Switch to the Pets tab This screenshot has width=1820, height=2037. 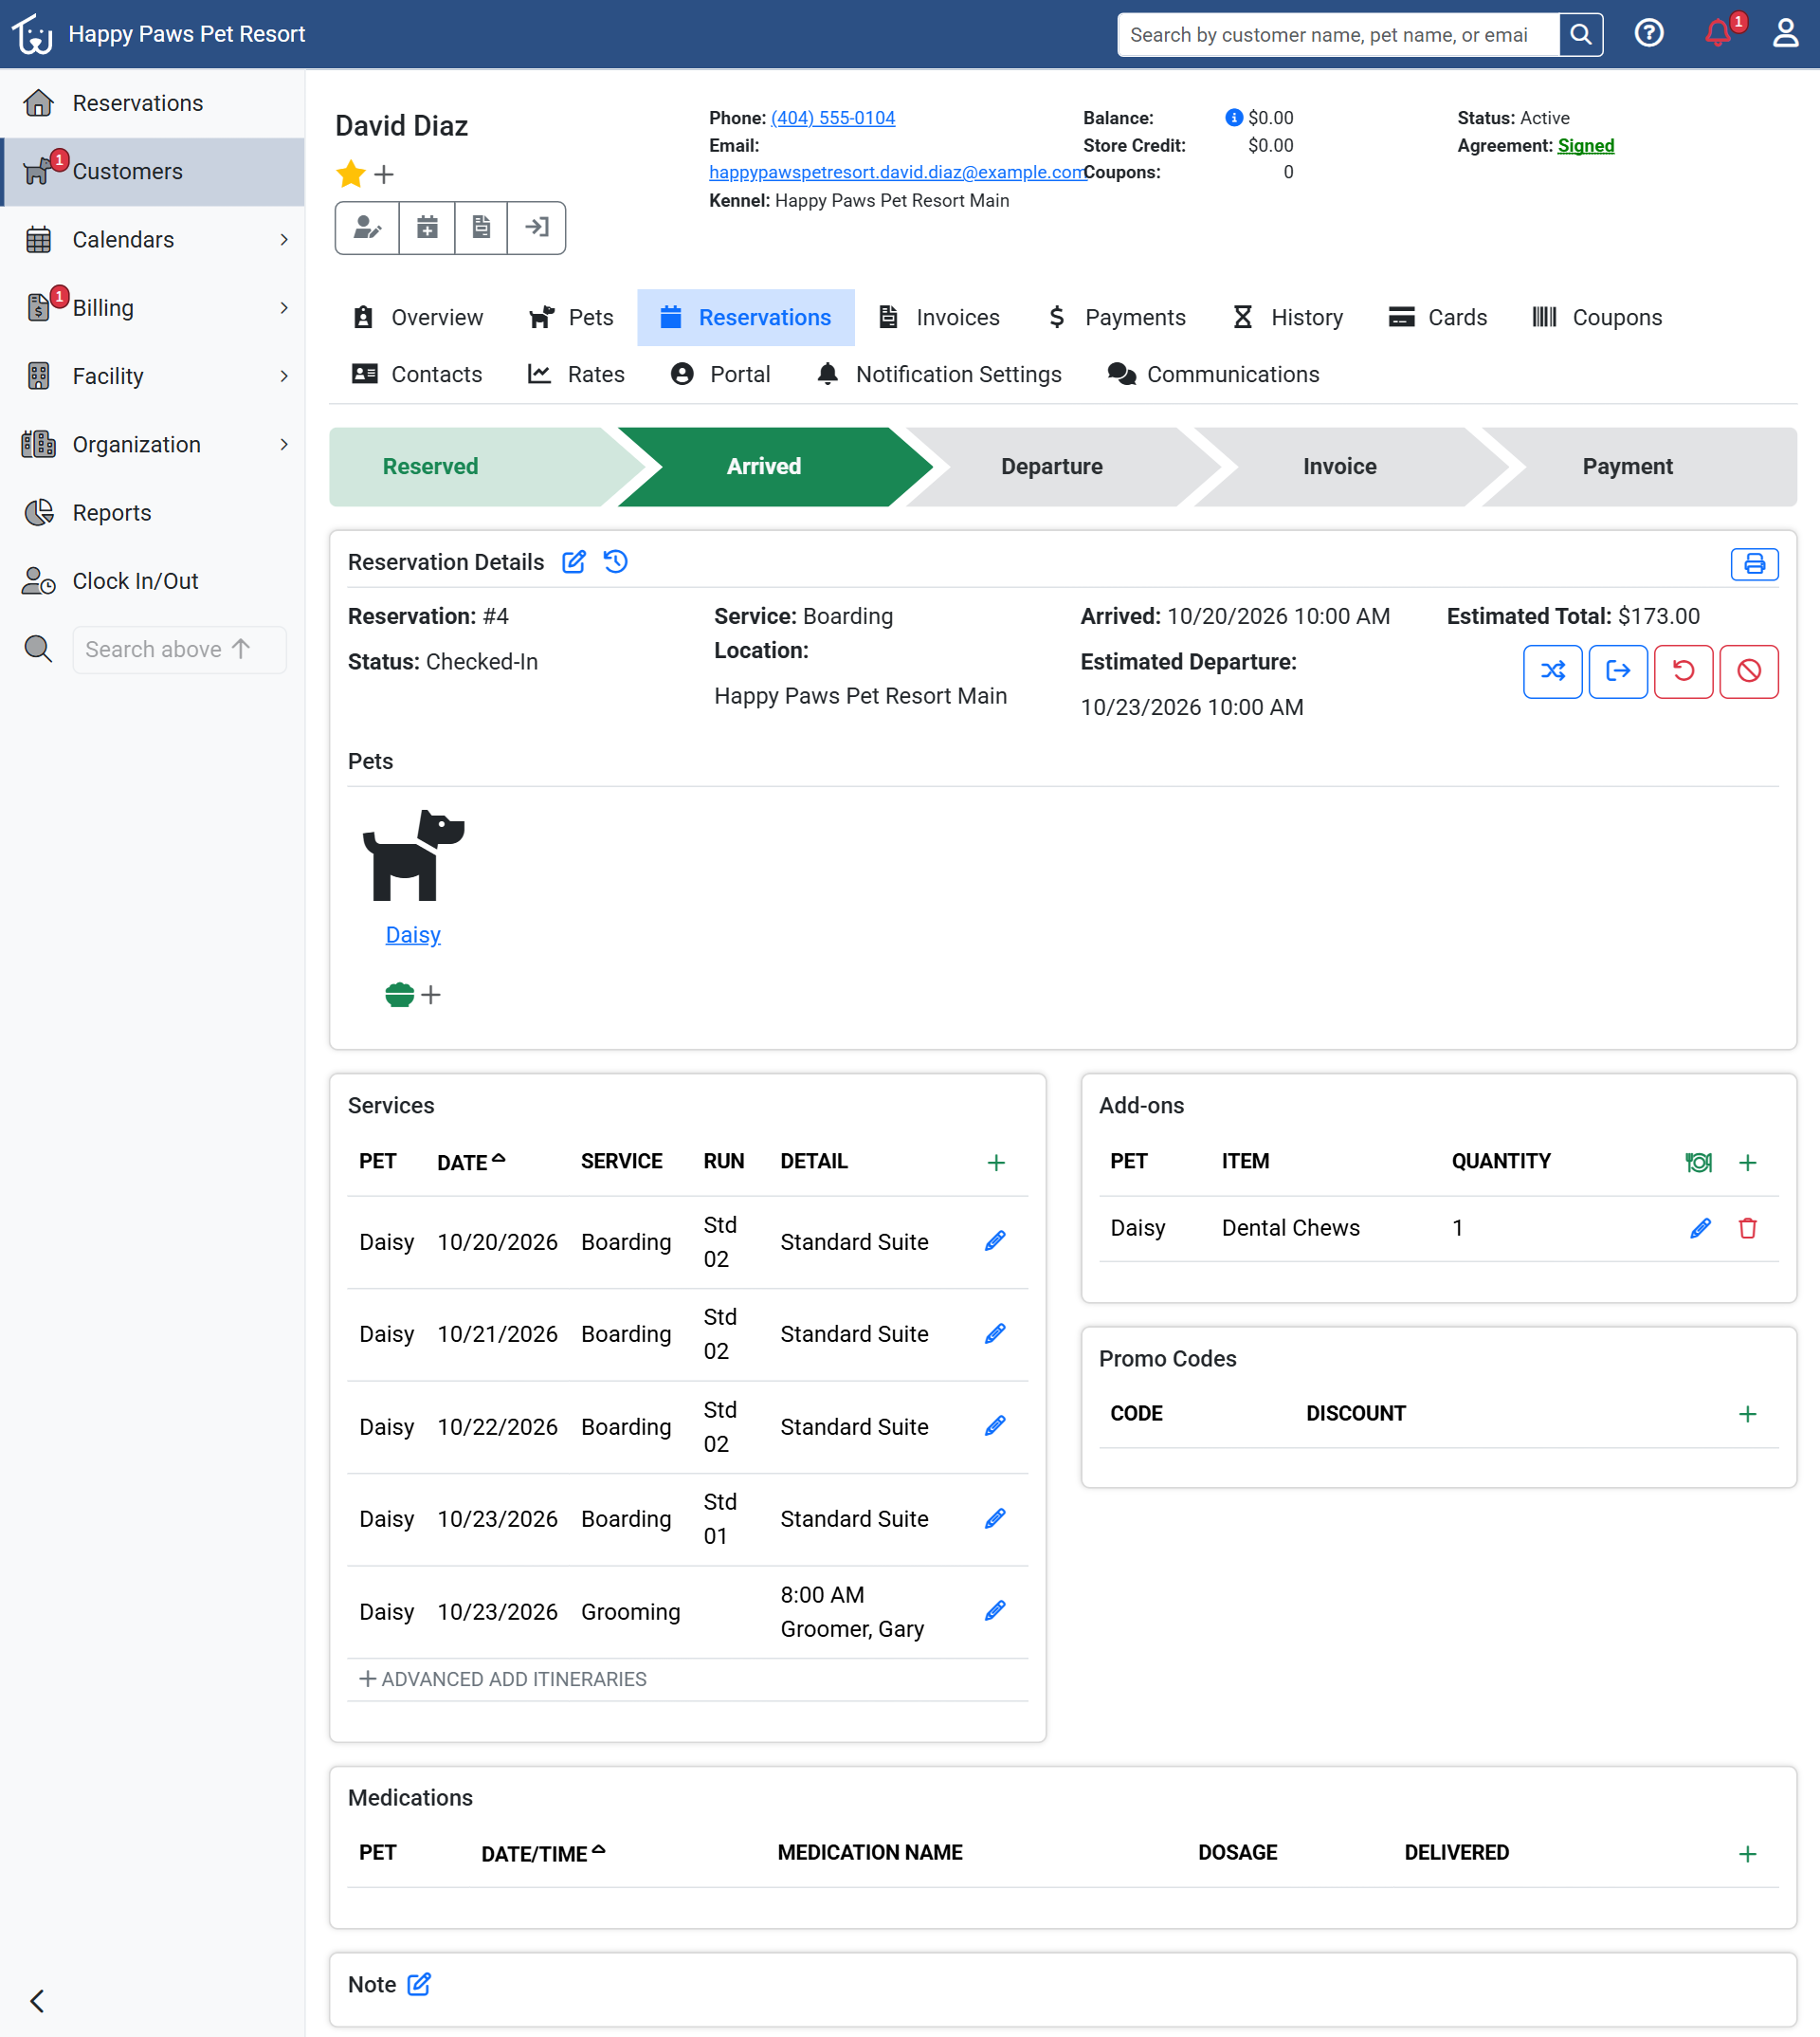571,317
